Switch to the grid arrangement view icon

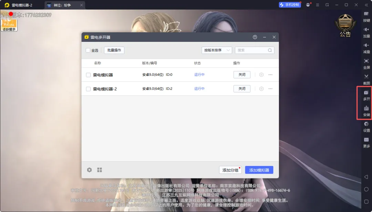[x=100, y=170]
